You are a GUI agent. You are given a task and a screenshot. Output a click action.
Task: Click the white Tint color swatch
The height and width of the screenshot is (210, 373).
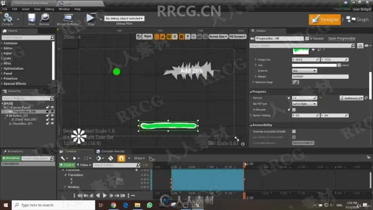(x=314, y=65)
